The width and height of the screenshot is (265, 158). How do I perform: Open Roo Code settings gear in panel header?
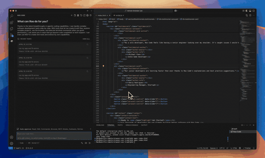pyautogui.click(x=87, y=15)
